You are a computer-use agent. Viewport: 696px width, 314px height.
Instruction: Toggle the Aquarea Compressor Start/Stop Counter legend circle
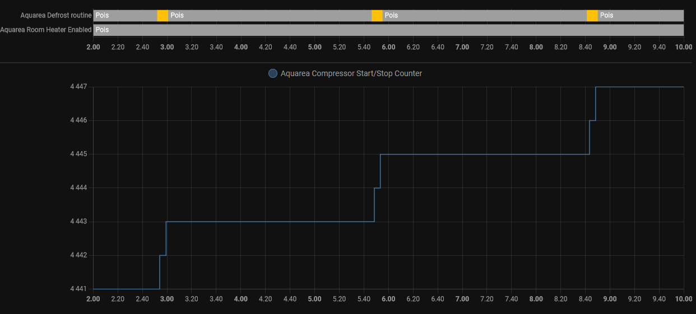click(x=273, y=73)
